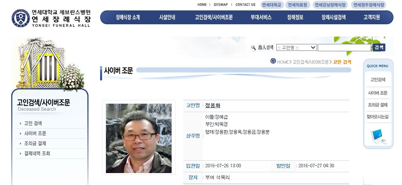Open the 장례식장 소개 menu
The width and height of the screenshot is (402, 185).
point(128,17)
